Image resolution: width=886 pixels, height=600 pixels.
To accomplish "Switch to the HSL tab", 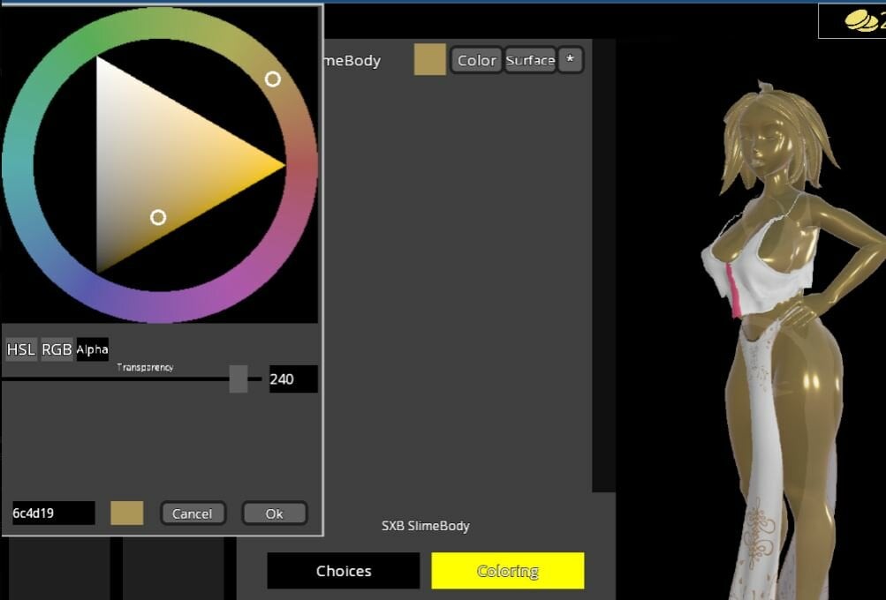I will pos(21,349).
